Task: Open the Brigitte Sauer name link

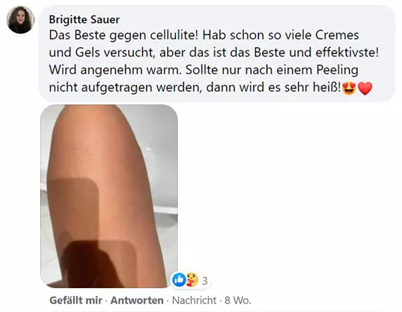Action: (84, 20)
